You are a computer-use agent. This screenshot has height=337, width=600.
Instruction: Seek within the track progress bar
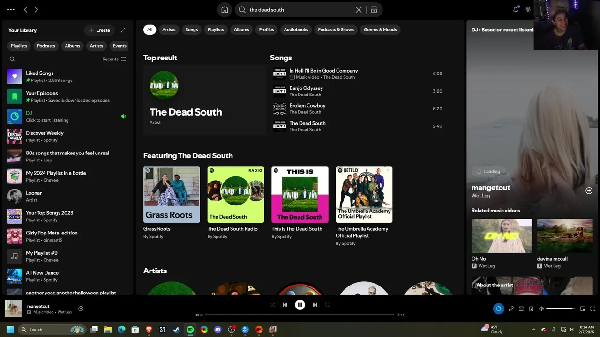pos(300,315)
